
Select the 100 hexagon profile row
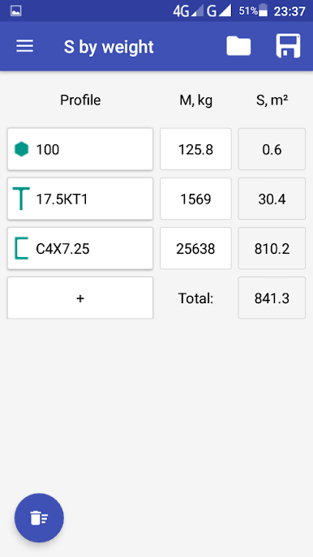pos(80,149)
